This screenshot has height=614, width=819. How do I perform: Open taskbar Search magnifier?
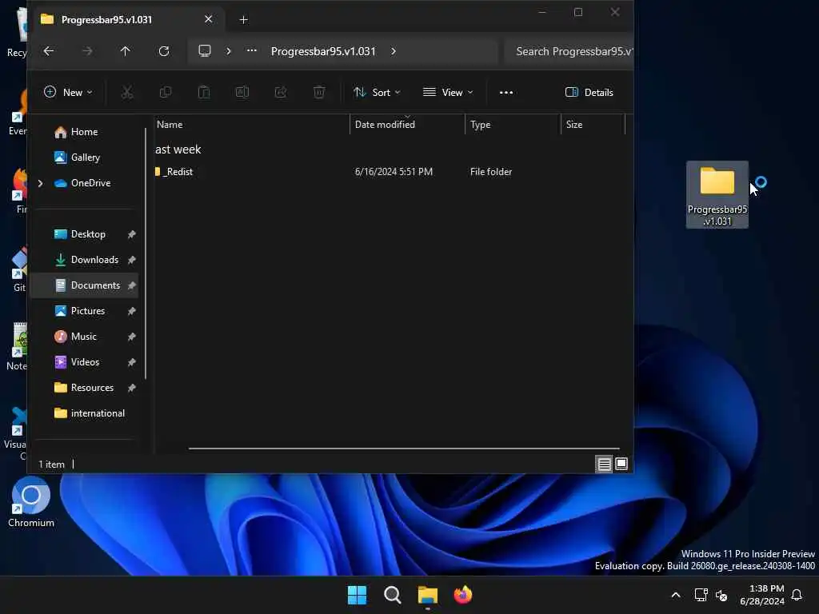click(392, 595)
